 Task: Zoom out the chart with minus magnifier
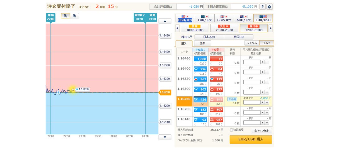pyautogui.click(x=66, y=16)
